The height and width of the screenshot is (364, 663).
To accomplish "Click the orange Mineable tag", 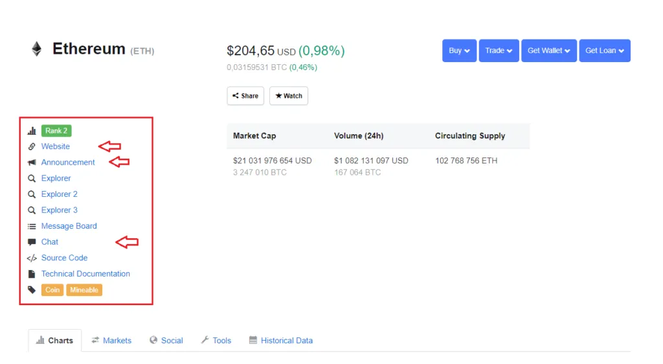I will pos(84,290).
